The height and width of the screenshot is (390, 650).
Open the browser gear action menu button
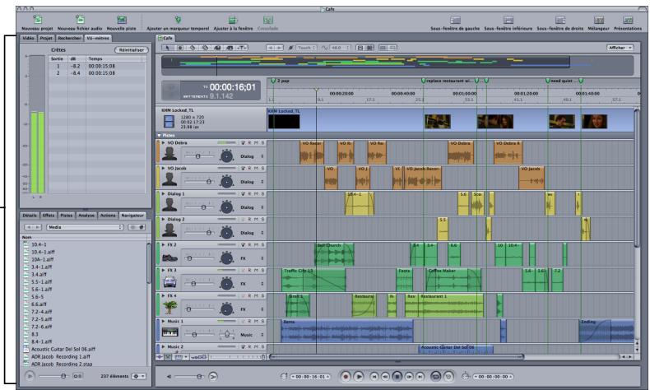[139, 376]
